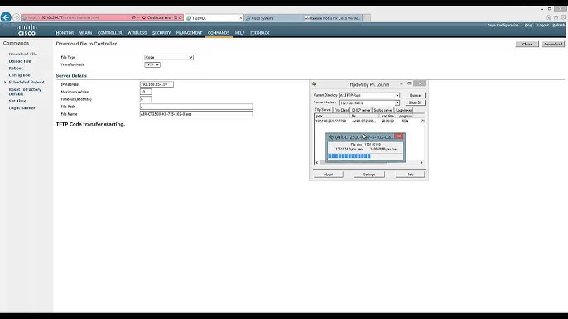This screenshot has height=319, width=568.
Task: Click horizontal scrollbar in Tftpd64 list
Action: 369,163
